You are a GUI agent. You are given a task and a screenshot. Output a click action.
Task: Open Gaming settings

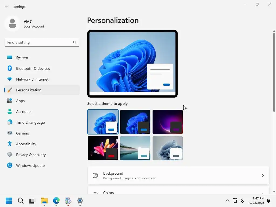pos(42,133)
